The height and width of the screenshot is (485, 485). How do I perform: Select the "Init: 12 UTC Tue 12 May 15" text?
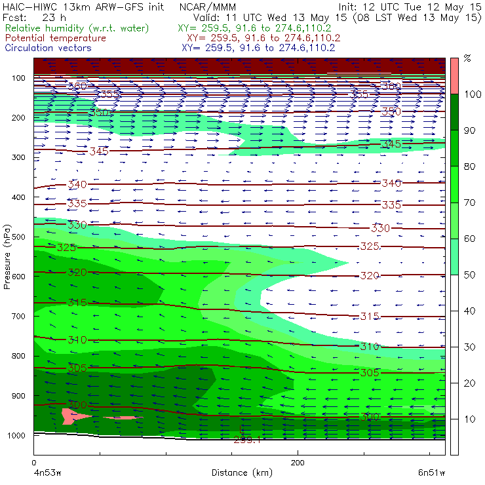click(410, 7)
